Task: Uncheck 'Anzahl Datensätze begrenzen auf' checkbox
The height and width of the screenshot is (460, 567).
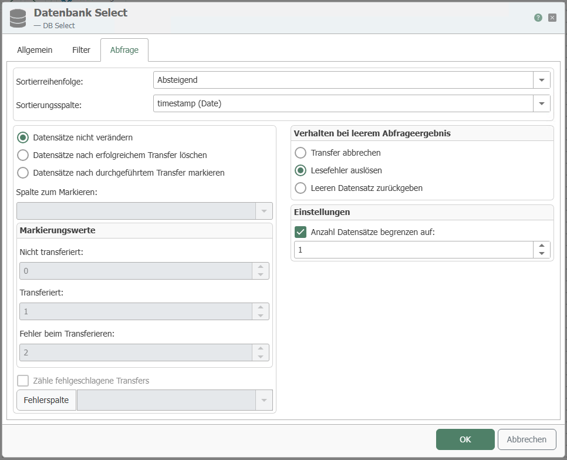Action: tap(301, 232)
